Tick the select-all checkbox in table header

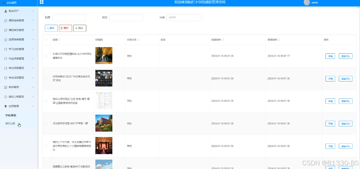click(x=46, y=40)
